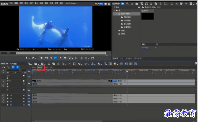Image resolution: width=198 pixels, height=122 pixels.
Task: Open the 工具 menu
Action: tap(51, 3)
